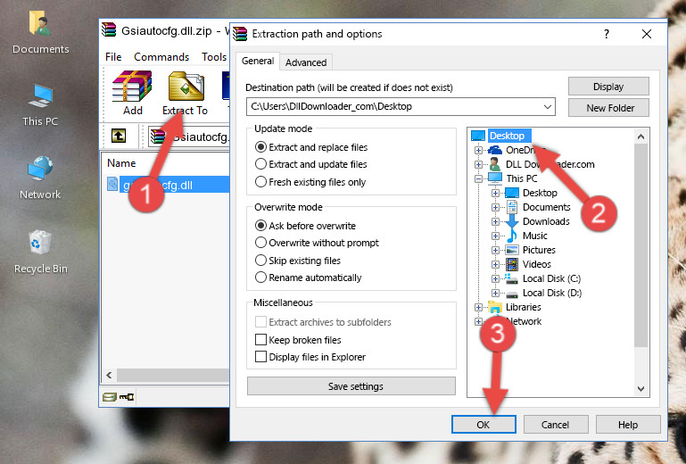This screenshot has width=686, height=464.
Task: Expand the Documents tree node
Action: [495, 207]
